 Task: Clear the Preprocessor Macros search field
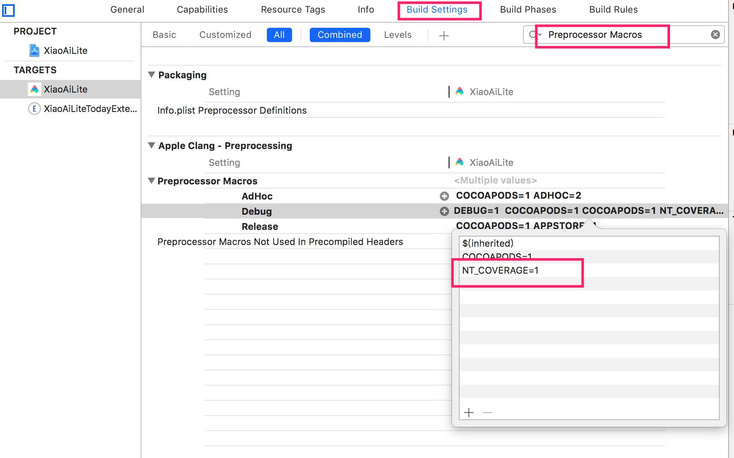715,35
